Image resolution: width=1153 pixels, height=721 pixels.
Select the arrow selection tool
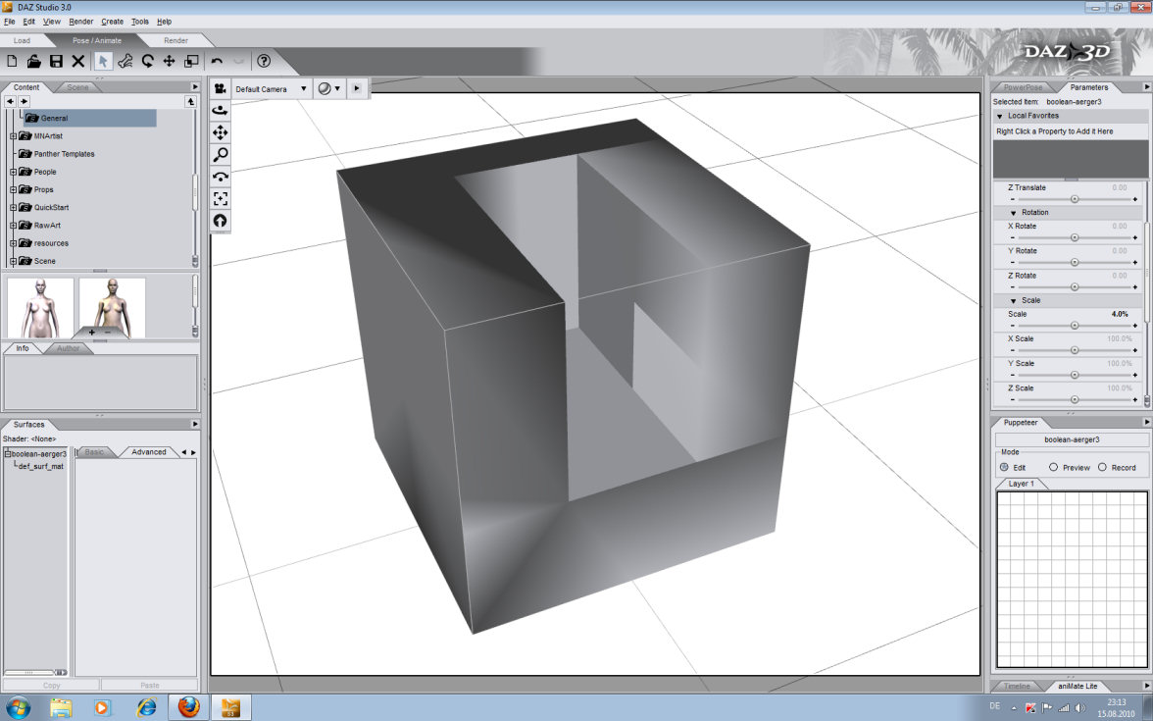(103, 61)
